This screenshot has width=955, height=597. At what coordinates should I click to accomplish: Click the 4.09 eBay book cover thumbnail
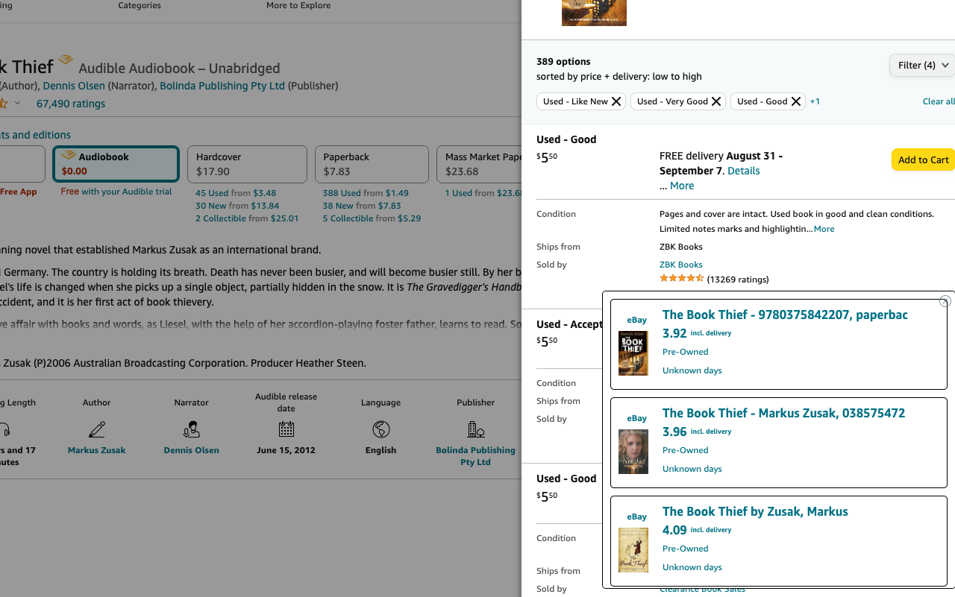633,549
